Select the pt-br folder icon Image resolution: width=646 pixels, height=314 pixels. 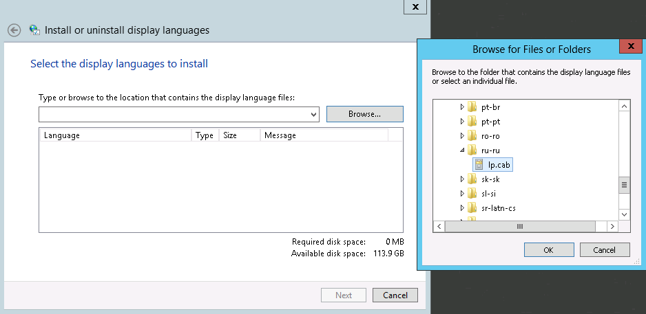pyautogui.click(x=472, y=106)
